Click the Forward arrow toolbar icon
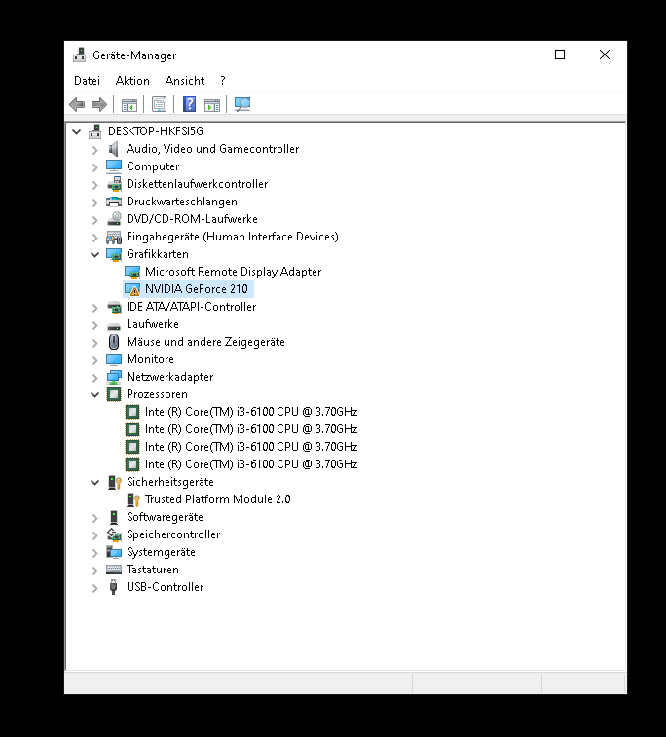 pyautogui.click(x=99, y=104)
